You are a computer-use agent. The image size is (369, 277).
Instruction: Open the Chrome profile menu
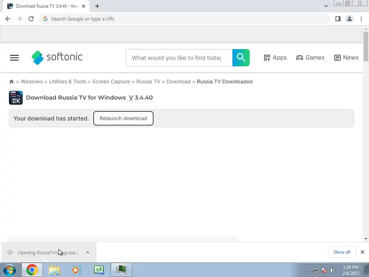(x=350, y=19)
